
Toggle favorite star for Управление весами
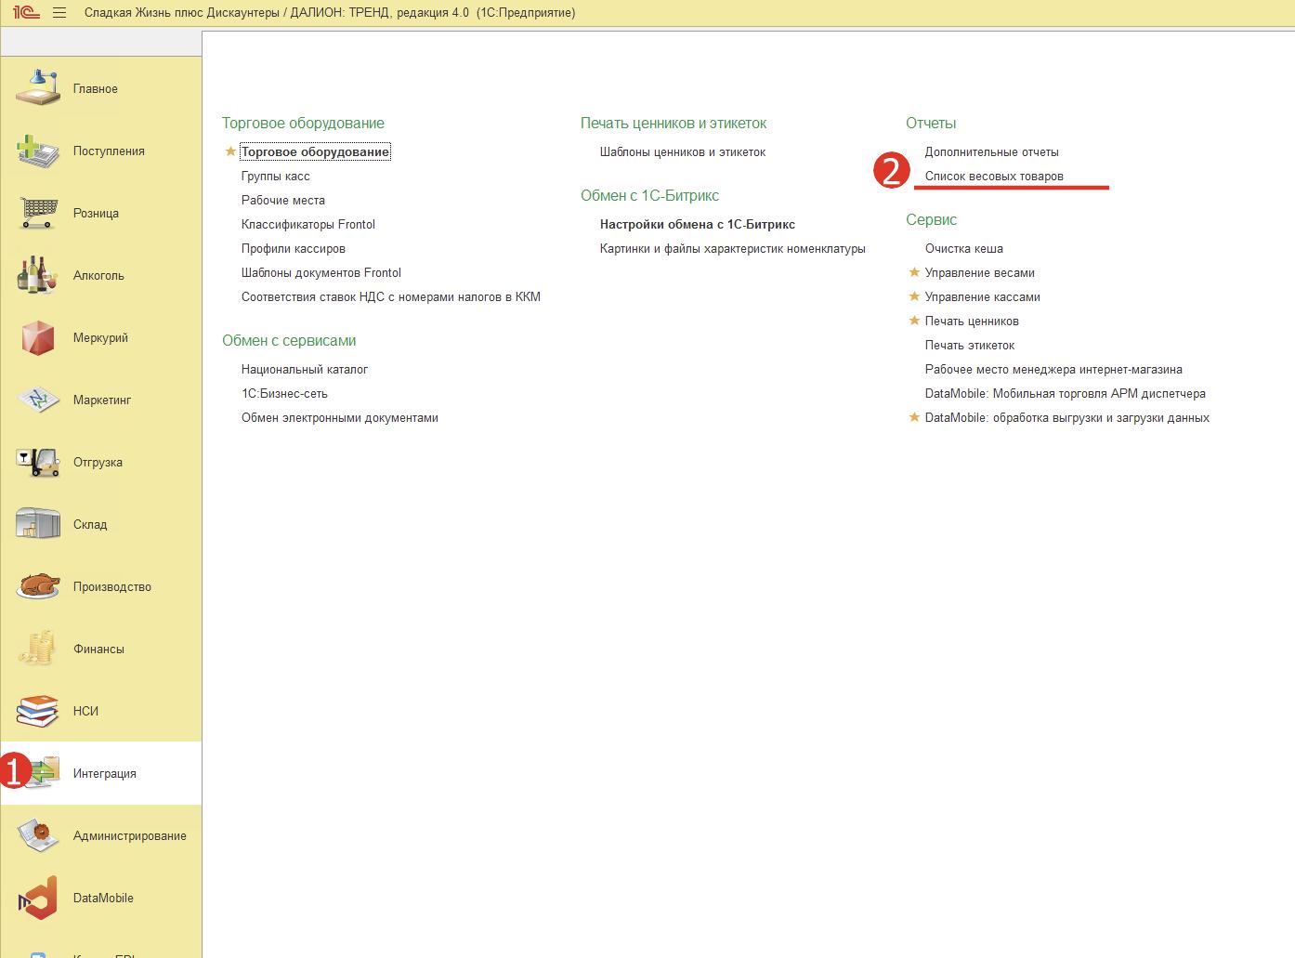pyautogui.click(x=914, y=272)
